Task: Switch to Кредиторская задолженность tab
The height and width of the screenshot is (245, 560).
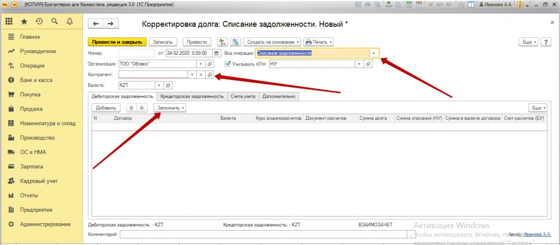Action: [192, 96]
